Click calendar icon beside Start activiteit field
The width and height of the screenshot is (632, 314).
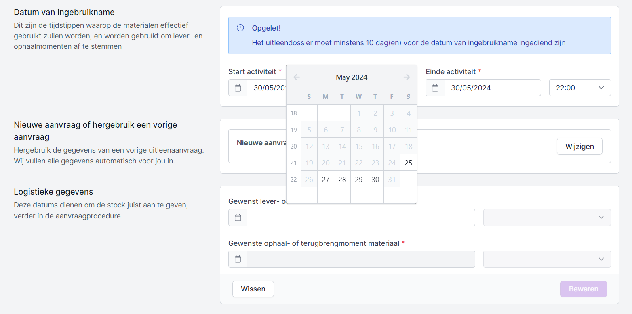coord(238,88)
